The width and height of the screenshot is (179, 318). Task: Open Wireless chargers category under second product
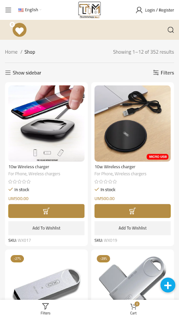[x=130, y=174]
